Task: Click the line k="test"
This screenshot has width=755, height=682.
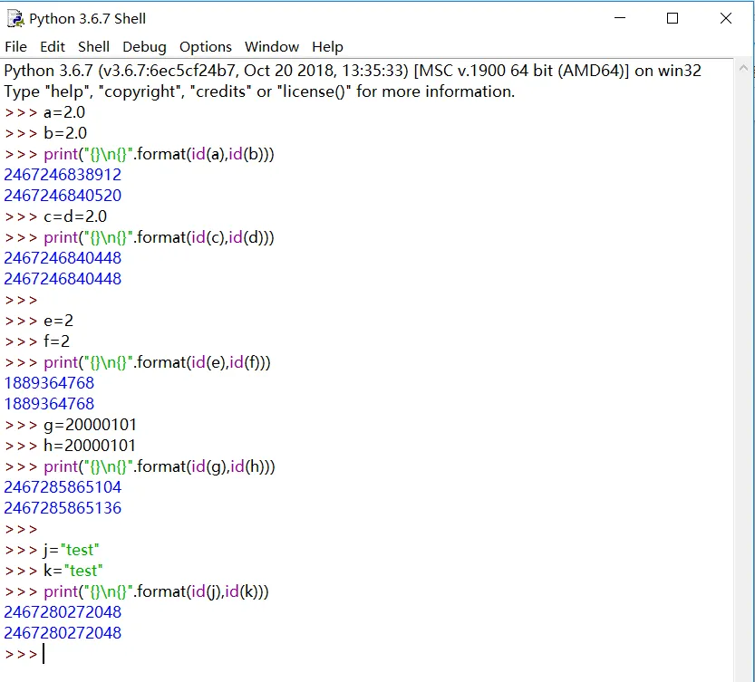Action: point(73,571)
